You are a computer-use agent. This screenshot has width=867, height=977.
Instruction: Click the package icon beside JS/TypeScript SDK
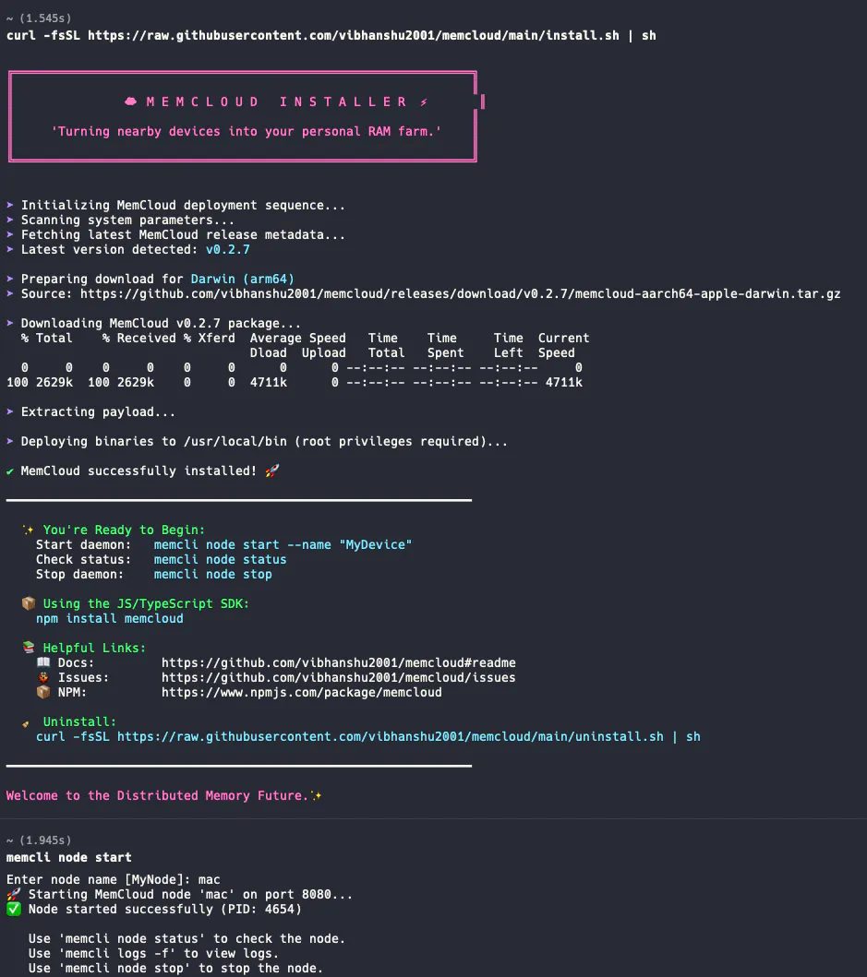pyautogui.click(x=28, y=603)
